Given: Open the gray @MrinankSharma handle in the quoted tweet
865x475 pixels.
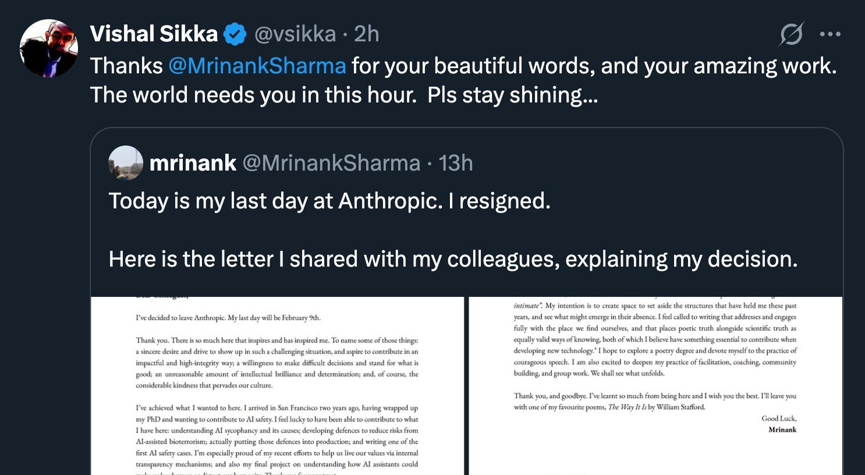Looking at the screenshot, I should pos(331,164).
